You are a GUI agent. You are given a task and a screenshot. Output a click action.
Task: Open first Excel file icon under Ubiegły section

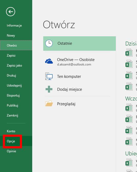pos(129,163)
